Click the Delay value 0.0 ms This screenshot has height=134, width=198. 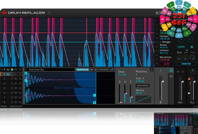pyautogui.click(x=123, y=75)
